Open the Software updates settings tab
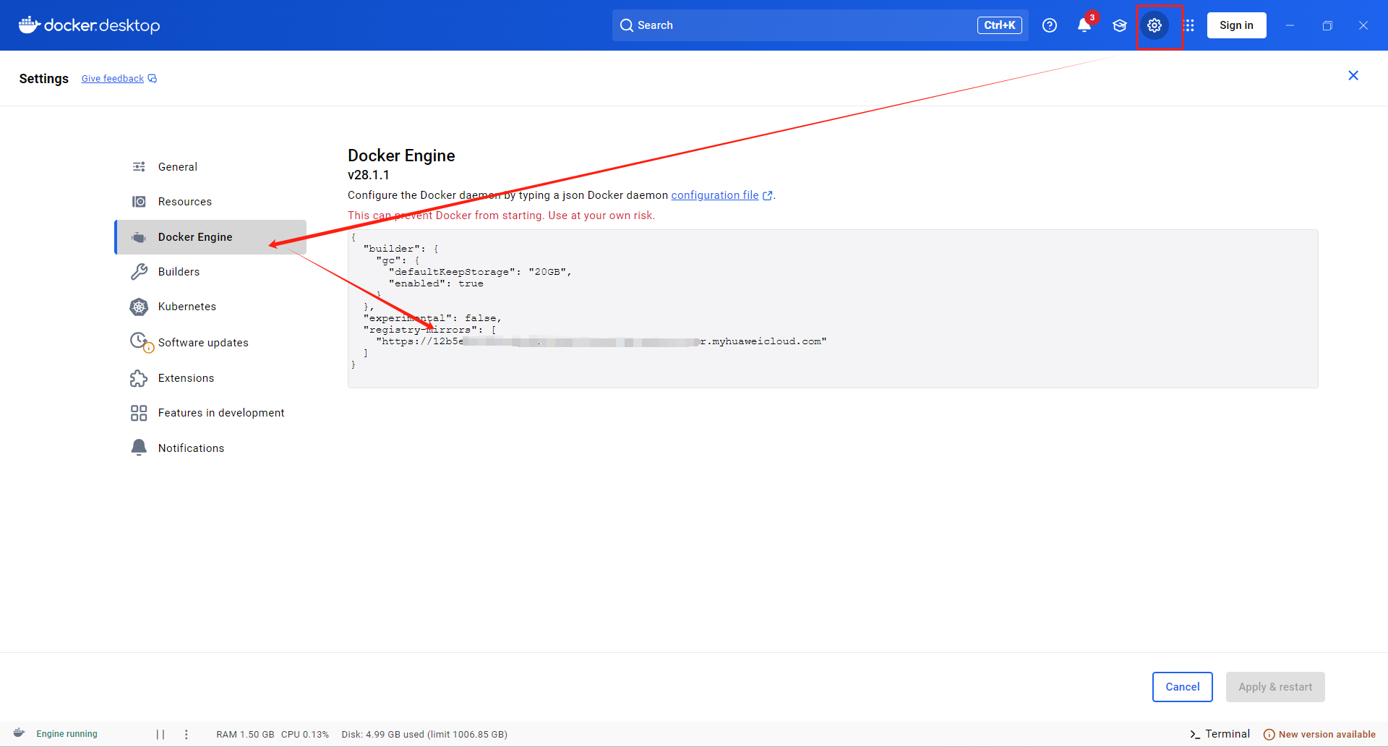Image resolution: width=1388 pixels, height=747 pixels. tap(210, 342)
